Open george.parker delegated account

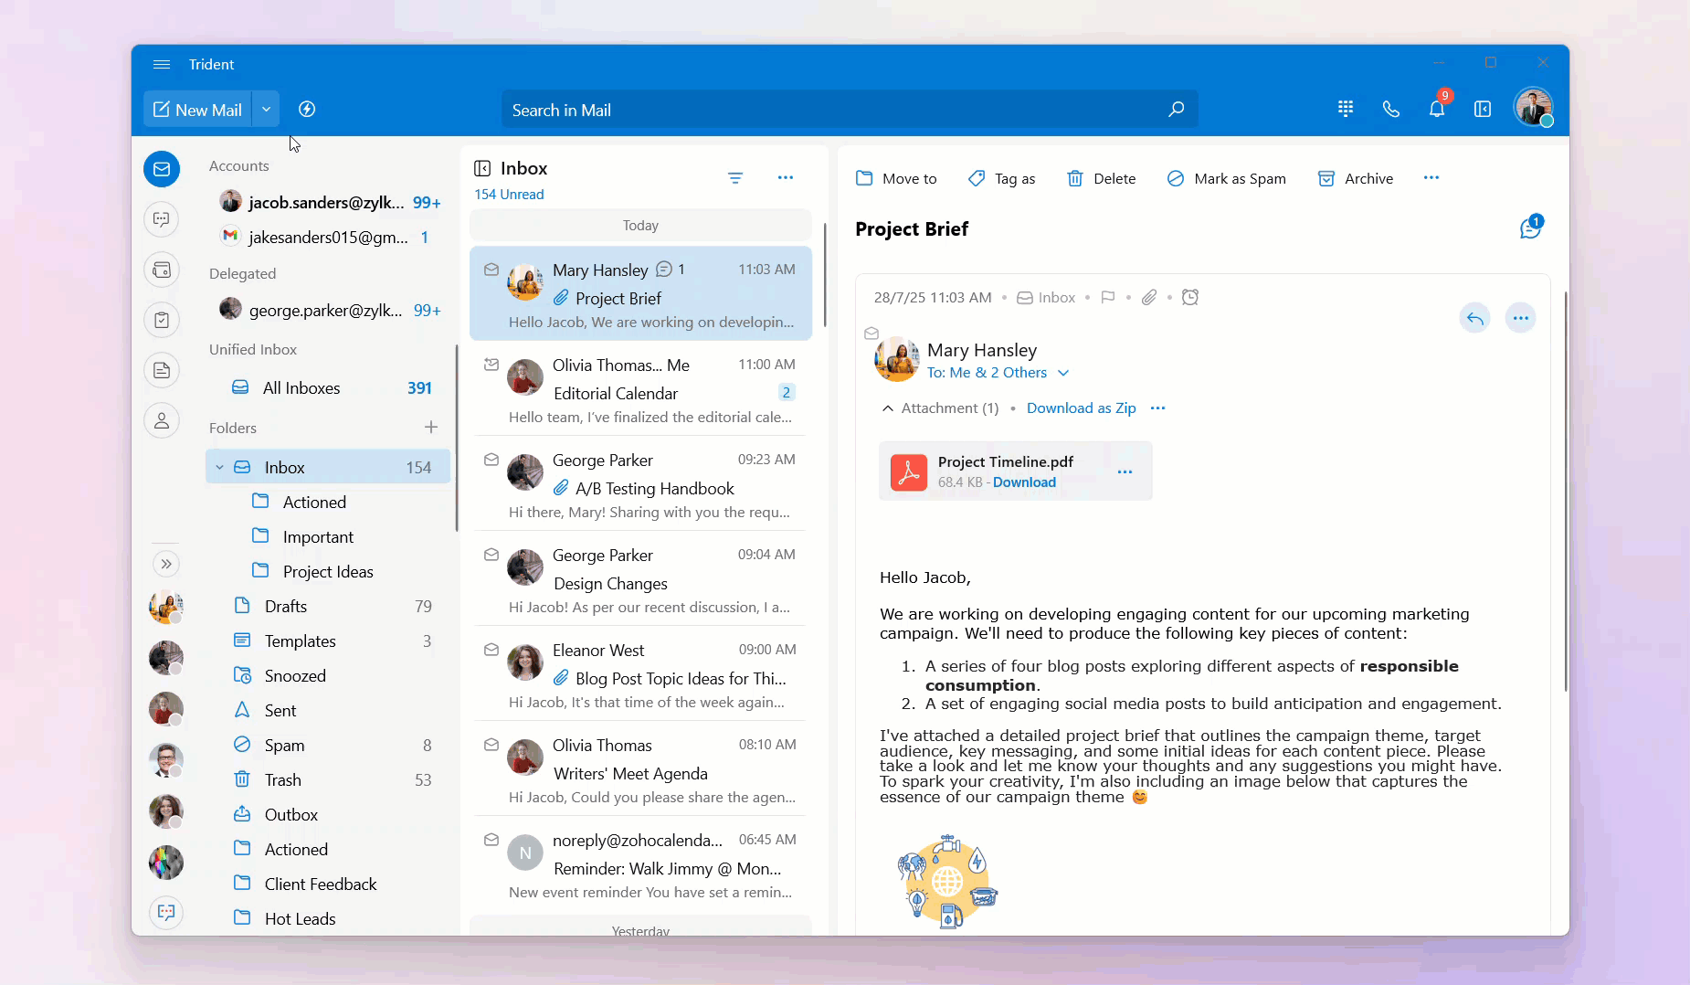tap(330, 310)
